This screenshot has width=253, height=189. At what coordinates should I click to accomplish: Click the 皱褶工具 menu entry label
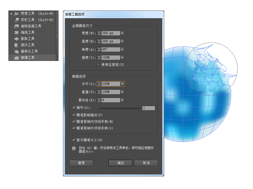tap(28, 57)
